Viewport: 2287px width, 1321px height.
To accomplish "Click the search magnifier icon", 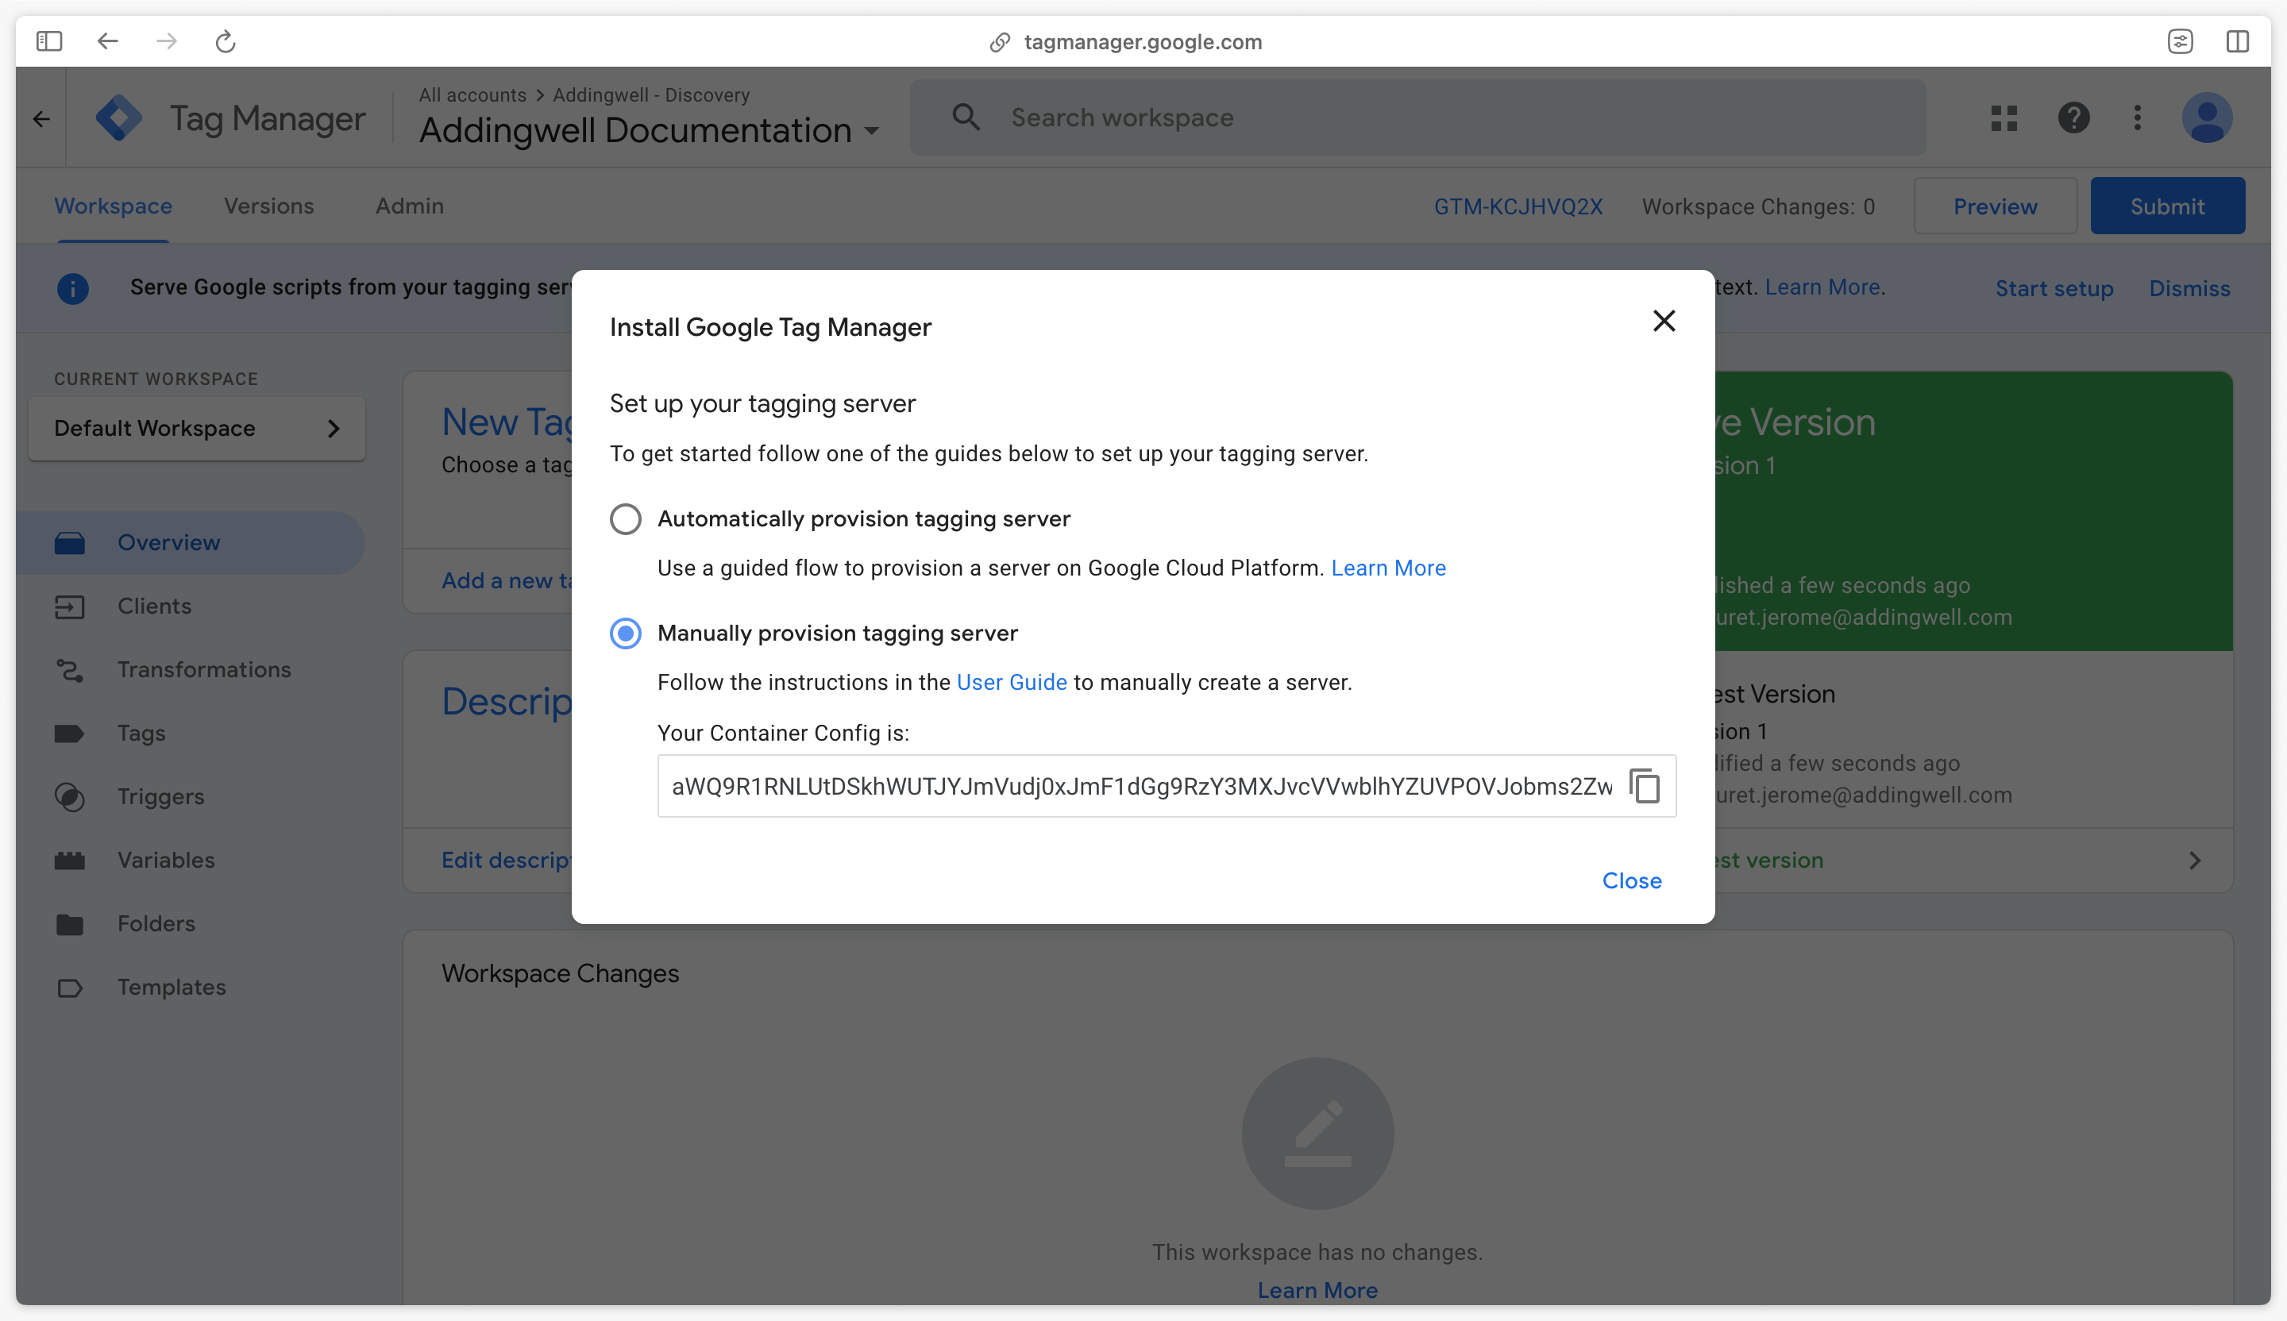I will (966, 117).
